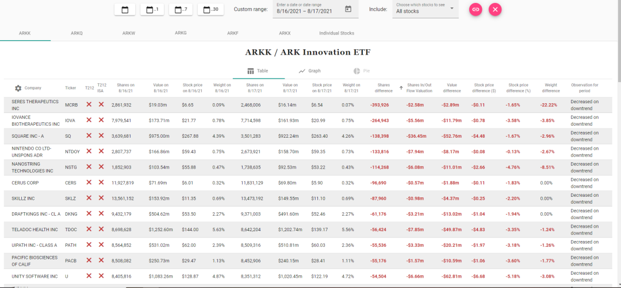Viewport: 621px width, 288px height.
Task: Select the Graph view tab
Action: [x=310, y=71]
